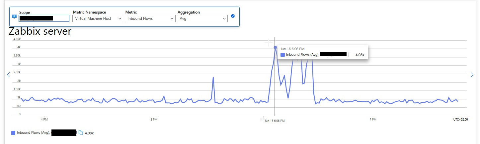Click the legend's blue color swatch
The width and height of the screenshot is (480, 144).
pos(13,133)
